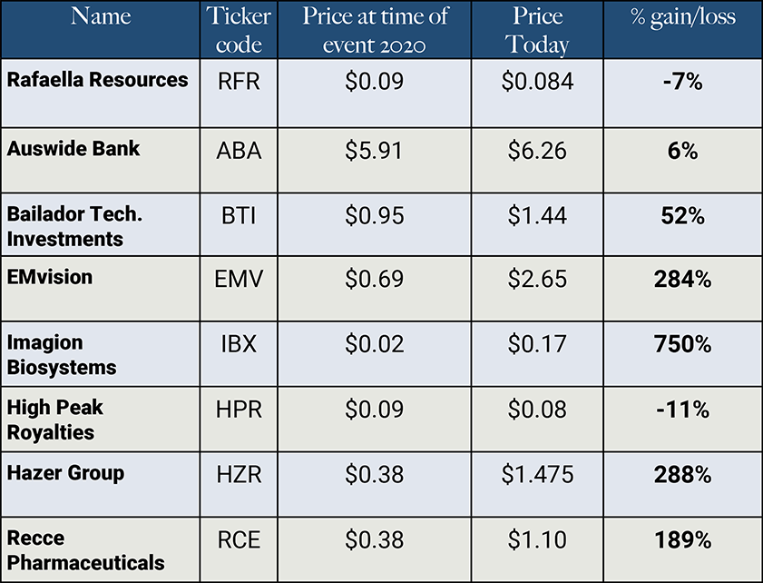Image resolution: width=763 pixels, height=583 pixels.
Task: Select the $1.475 price cell
Action: click(x=537, y=476)
